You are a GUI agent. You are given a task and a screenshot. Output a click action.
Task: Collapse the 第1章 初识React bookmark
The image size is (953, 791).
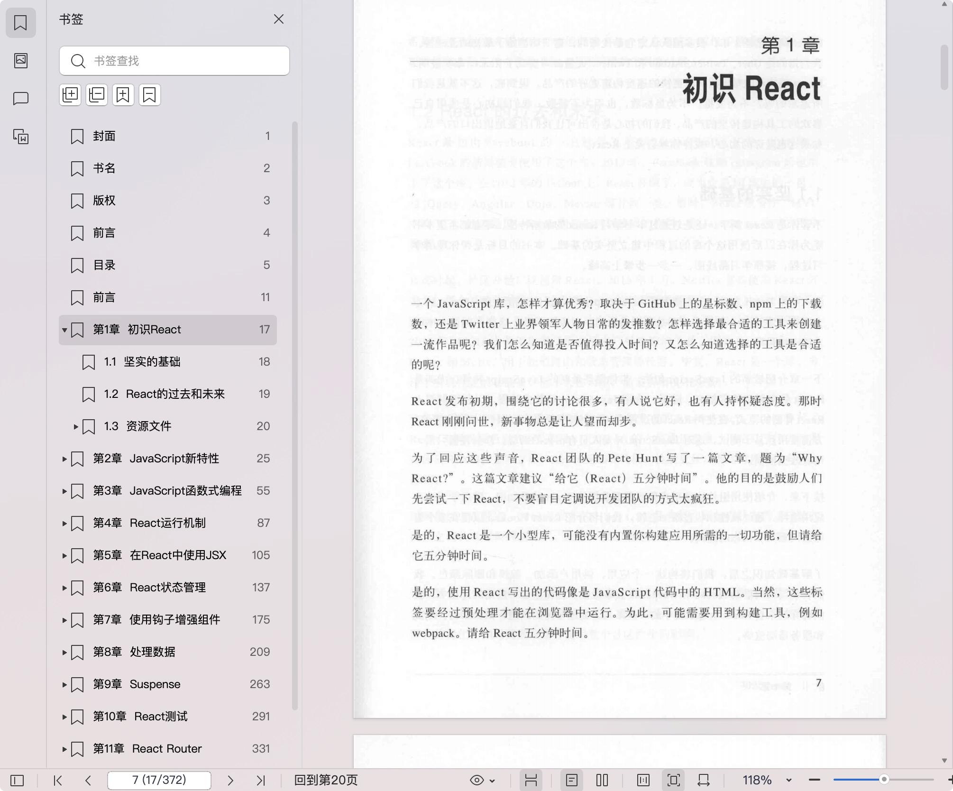(64, 330)
